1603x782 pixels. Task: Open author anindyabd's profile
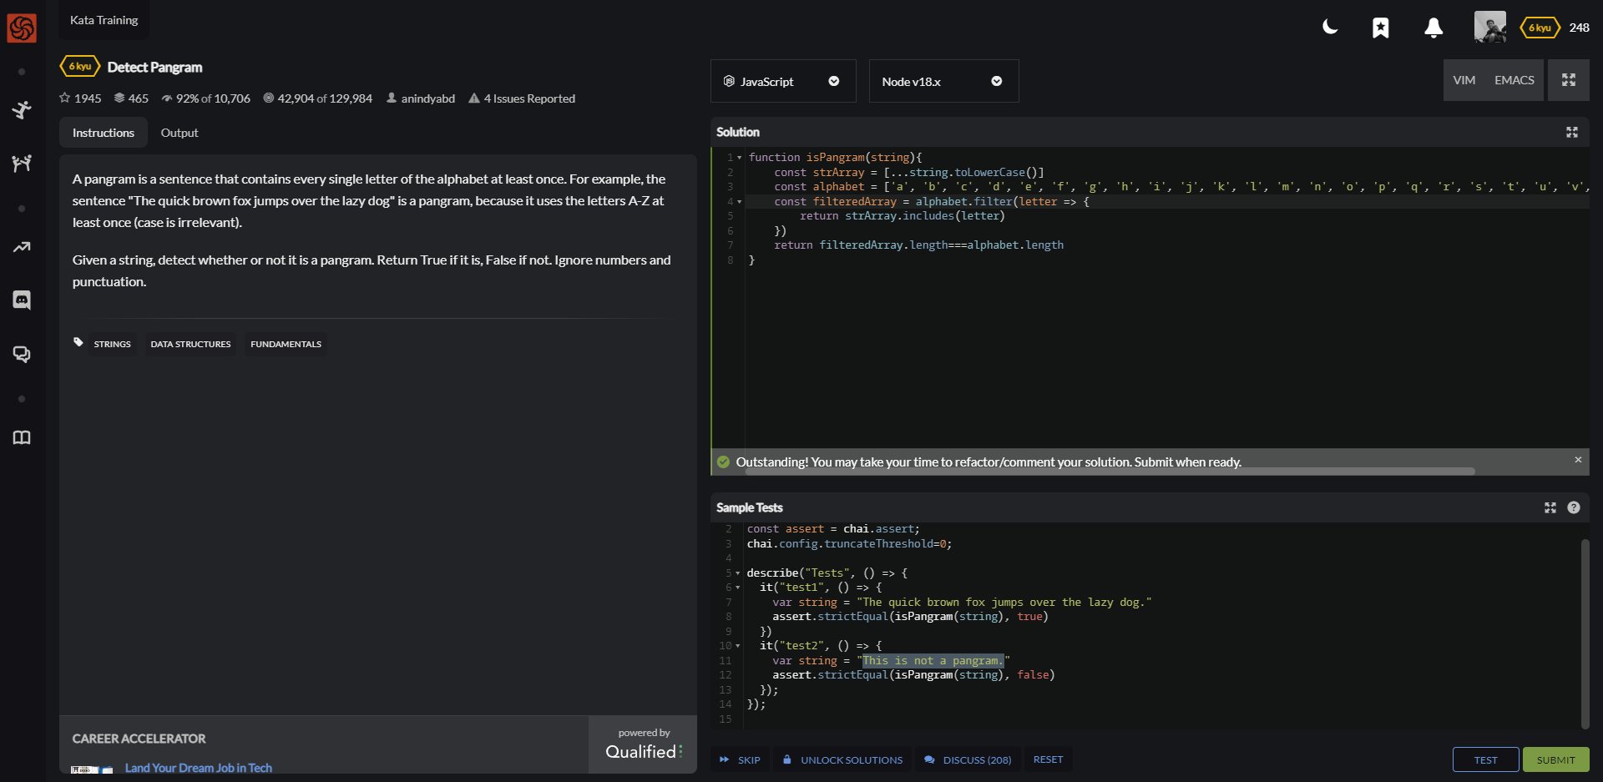tap(427, 98)
